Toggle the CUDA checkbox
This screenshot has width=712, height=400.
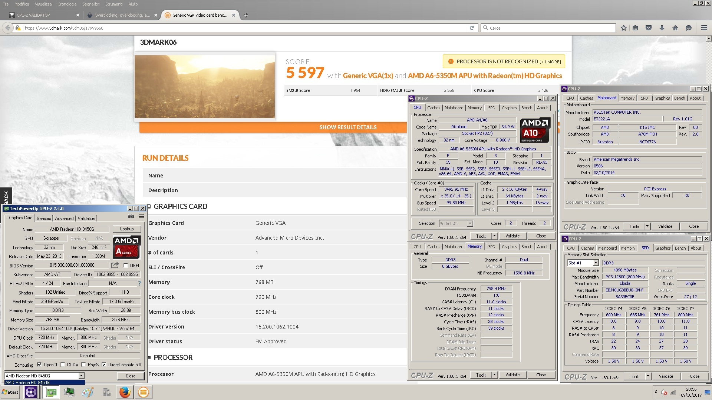63,365
